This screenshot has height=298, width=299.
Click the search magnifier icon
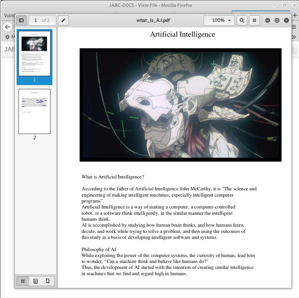pos(242,20)
